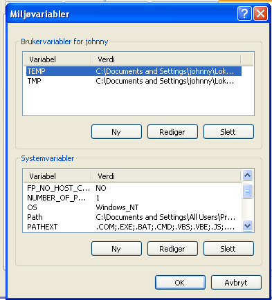Select the TEMP user variable row

coord(134,71)
